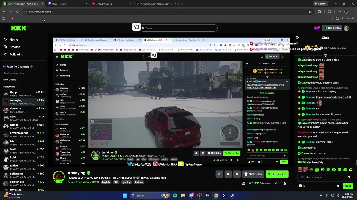Image resolution: width=357 pixels, height=200 pixels.
Task: Collapse chat with the arrow icon
Action: point(297,37)
